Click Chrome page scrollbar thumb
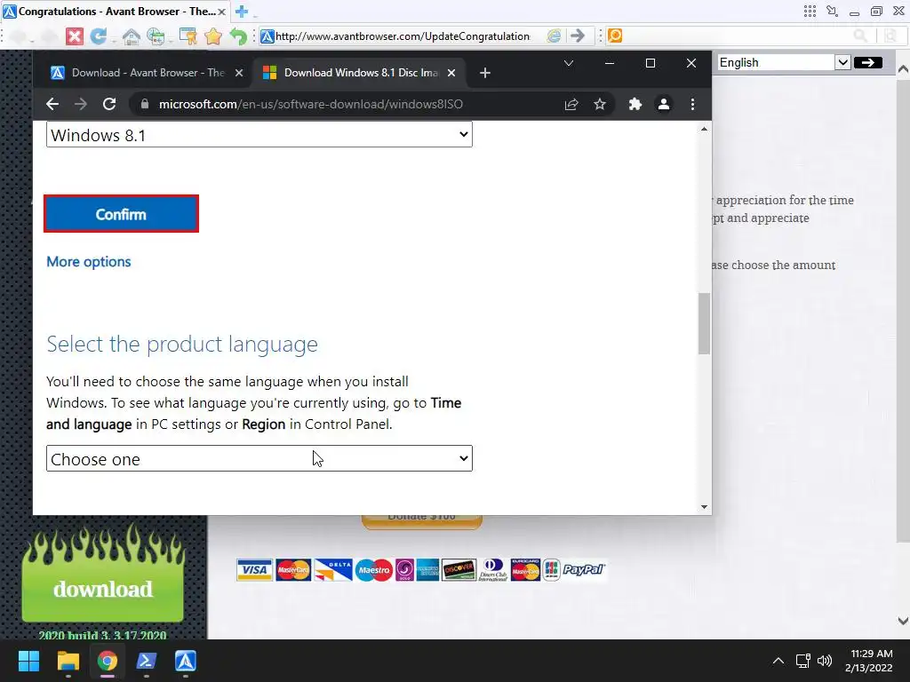 [704, 323]
